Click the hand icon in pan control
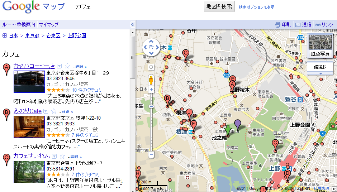The height and width of the screenshot is (192, 337). pos(151,47)
